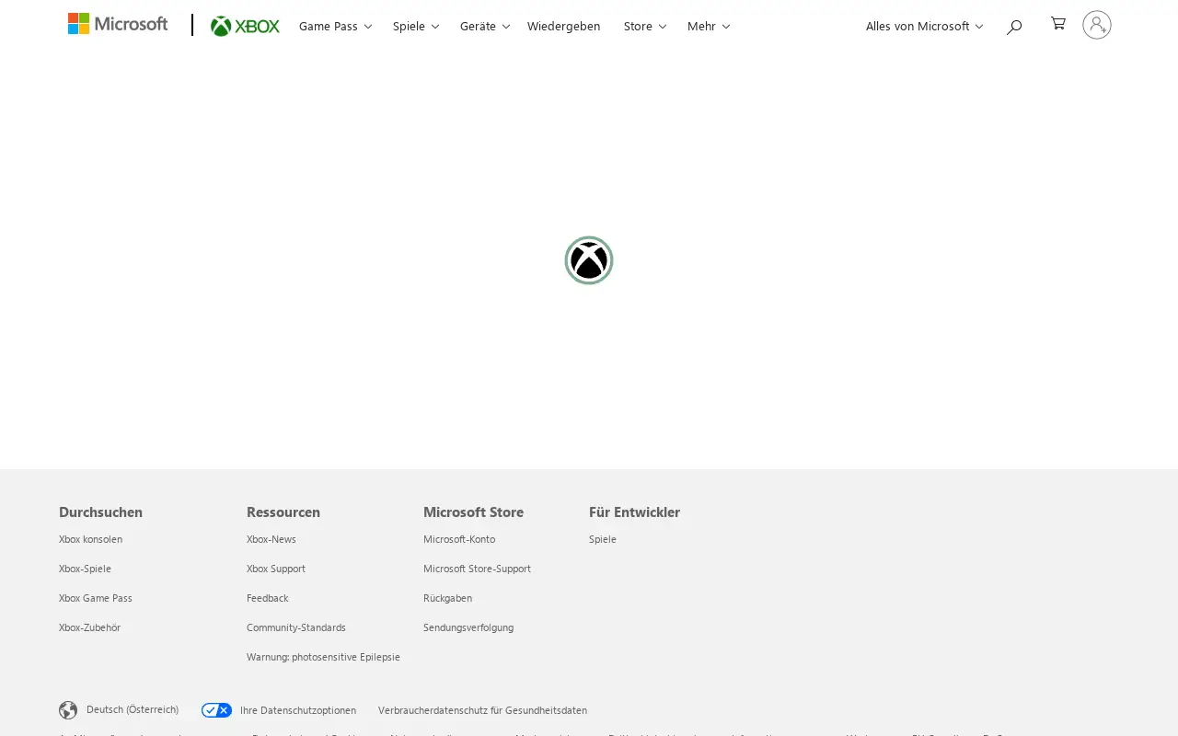Click the account sign-in avatar icon

1097,25
